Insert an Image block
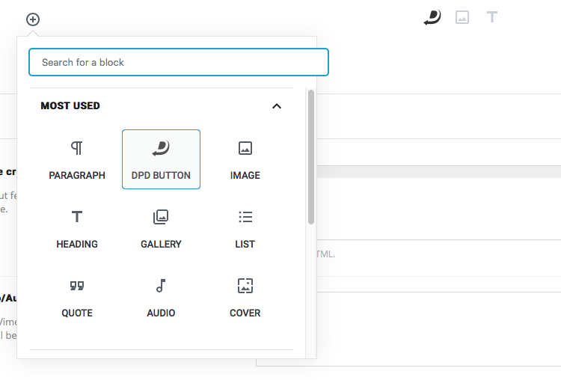This screenshot has width=561, height=380. 245,159
